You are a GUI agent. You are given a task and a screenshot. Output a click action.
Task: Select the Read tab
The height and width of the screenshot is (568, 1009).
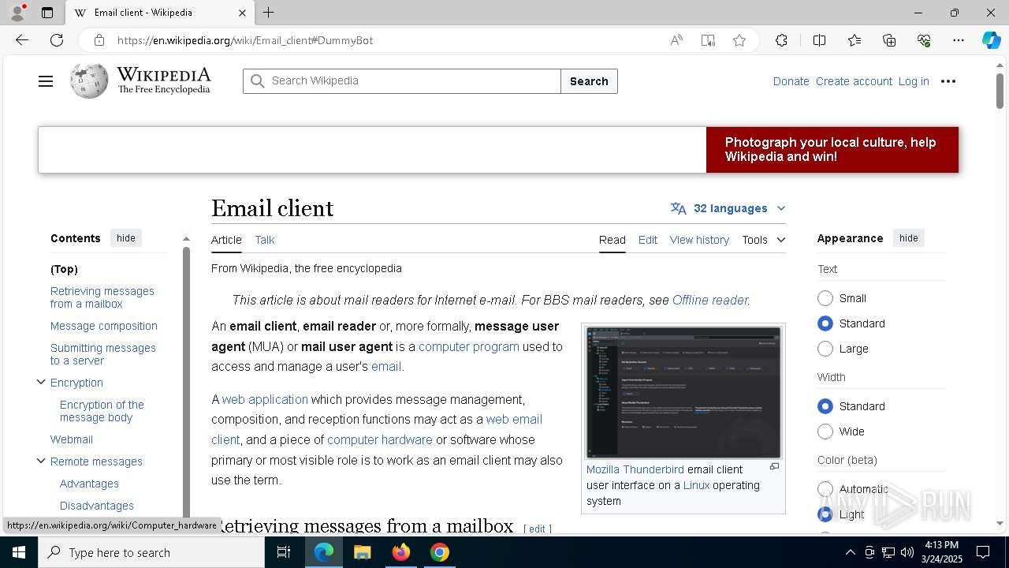612,240
